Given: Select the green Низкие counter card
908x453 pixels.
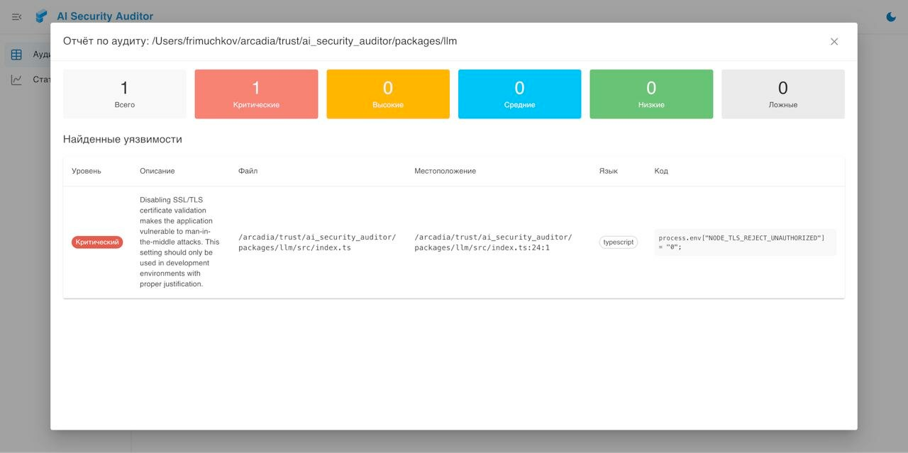Looking at the screenshot, I should 650,93.
